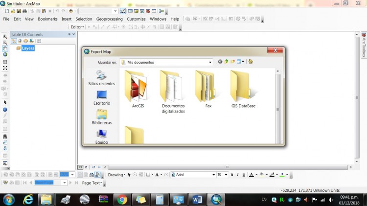The width and height of the screenshot is (367, 206).
Task: Select the Pan hand tool
Action: point(5,48)
